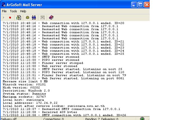Select log line ending 'ID=21'
This screenshot has width=179, height=120.
coord(63,42)
